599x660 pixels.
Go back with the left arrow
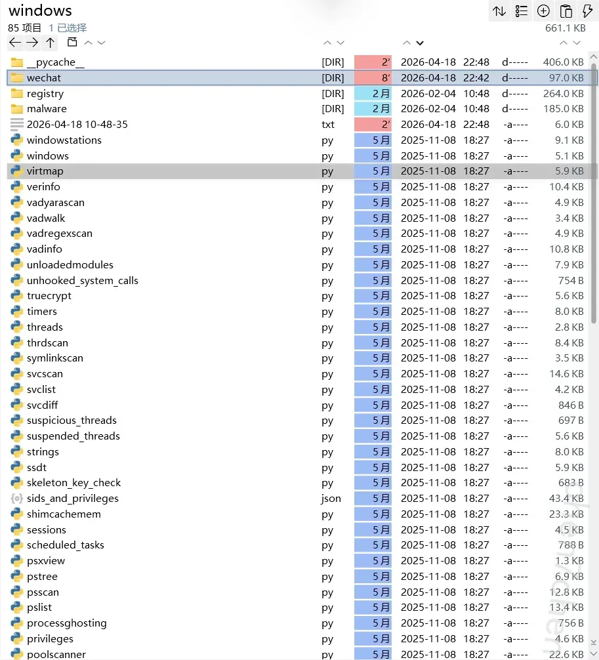point(15,43)
